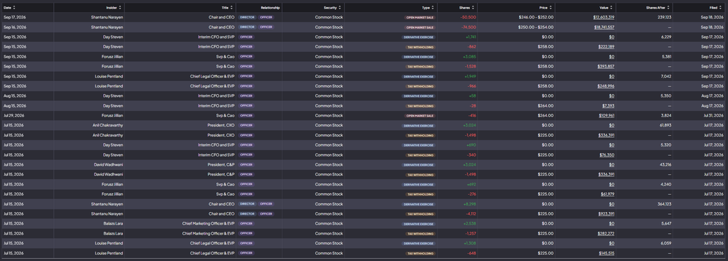Click the sort arrows beside the Title header
Screen dimensions: 728x261
click(x=232, y=7)
